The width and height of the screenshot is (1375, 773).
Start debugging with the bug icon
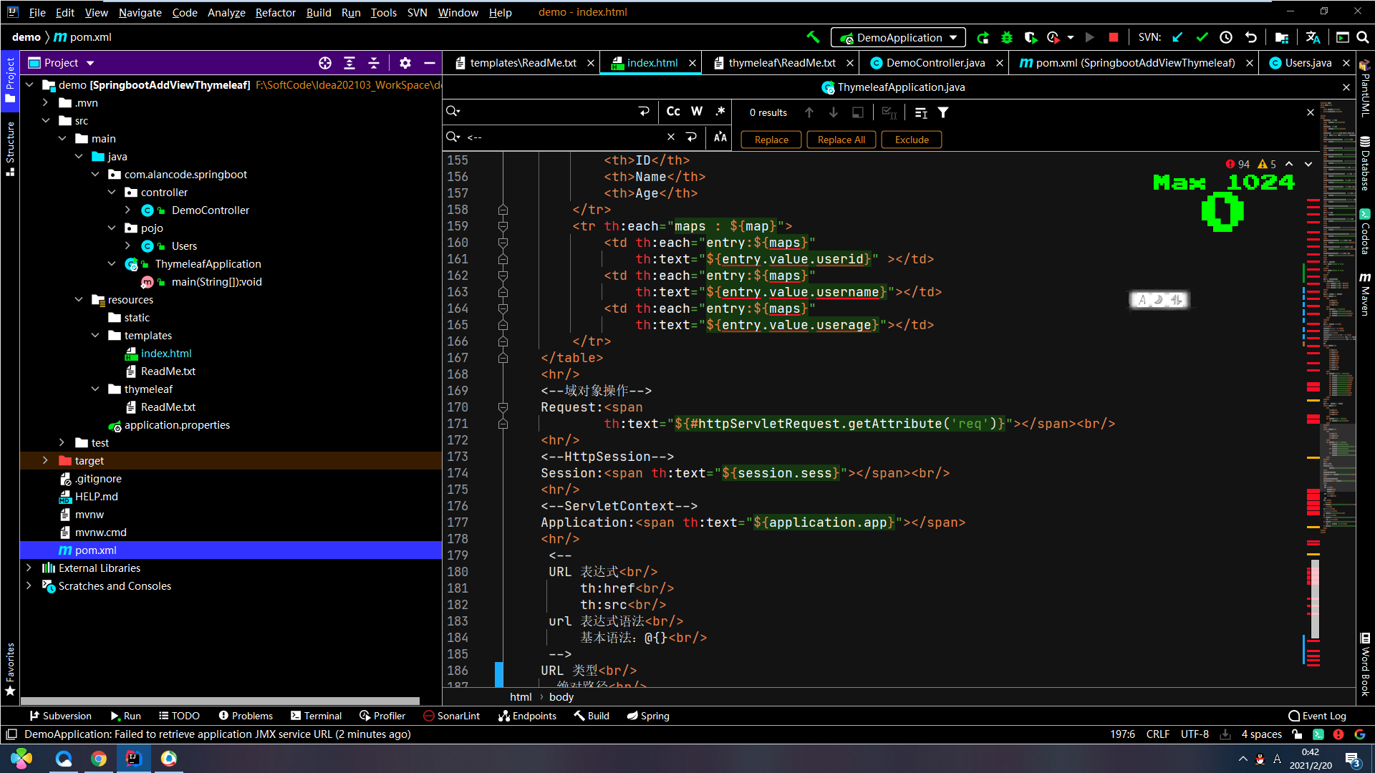point(1007,37)
